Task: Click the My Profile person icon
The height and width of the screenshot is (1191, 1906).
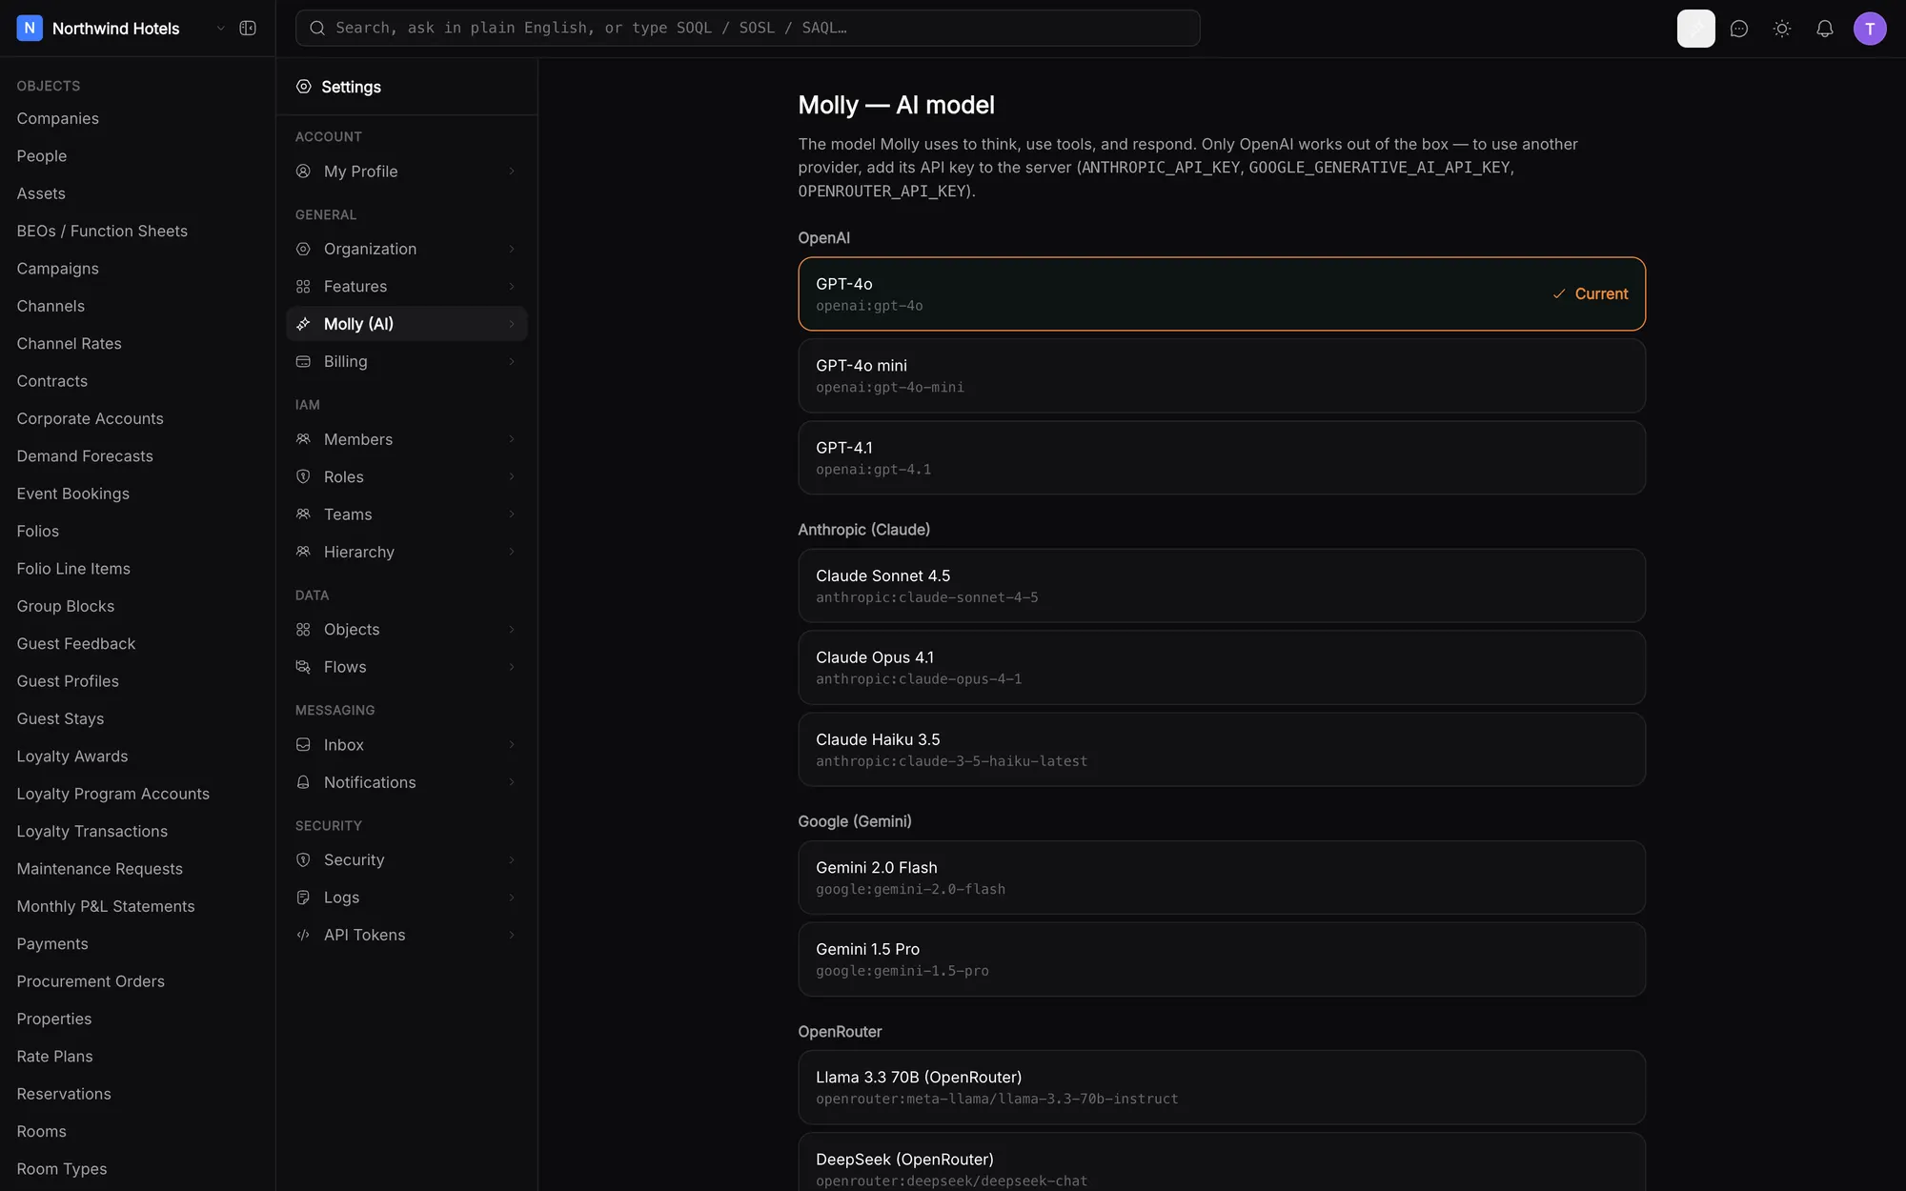Action: 303,172
